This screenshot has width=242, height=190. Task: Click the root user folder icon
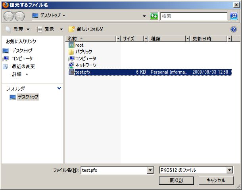(71, 45)
